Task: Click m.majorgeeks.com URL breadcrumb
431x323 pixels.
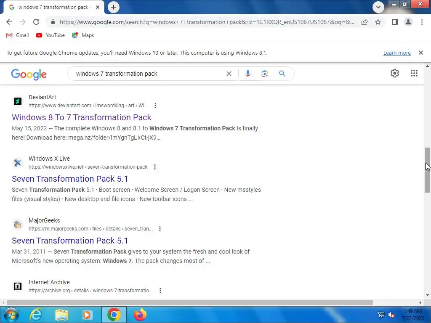Action: click(x=91, y=229)
